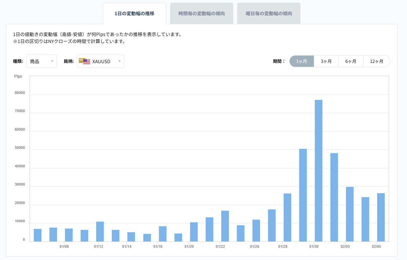Switch to the 時間毎の変動幅の傾向 tab
407x260 pixels.
pyautogui.click(x=202, y=13)
